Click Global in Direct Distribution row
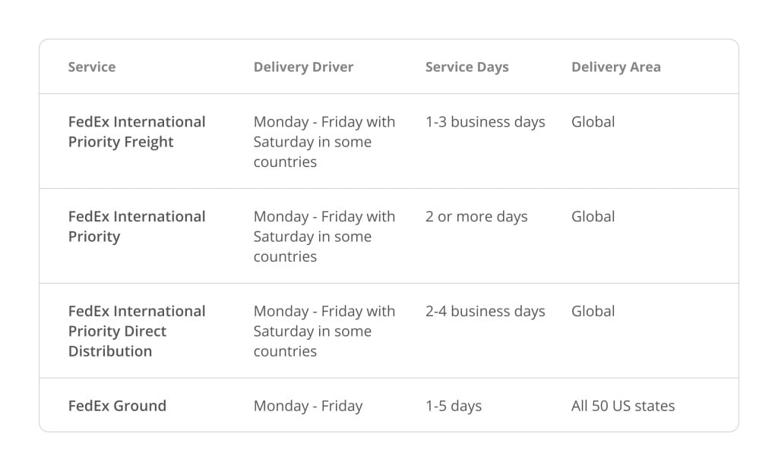This screenshot has width=778, height=471. click(593, 311)
